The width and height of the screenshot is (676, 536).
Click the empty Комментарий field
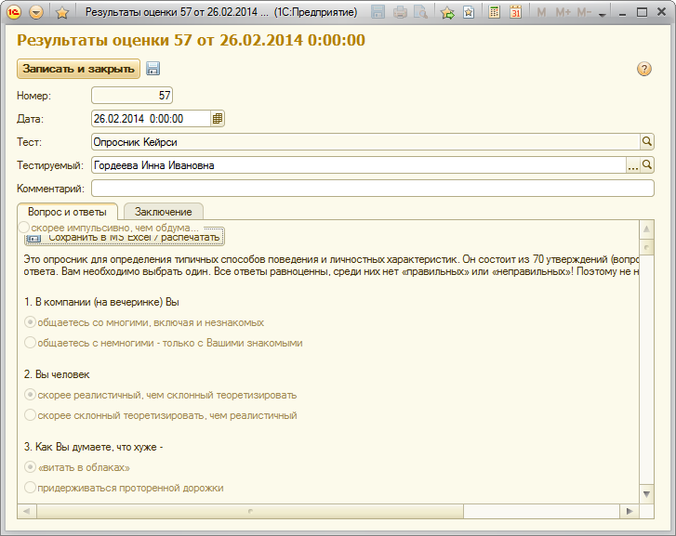[373, 189]
